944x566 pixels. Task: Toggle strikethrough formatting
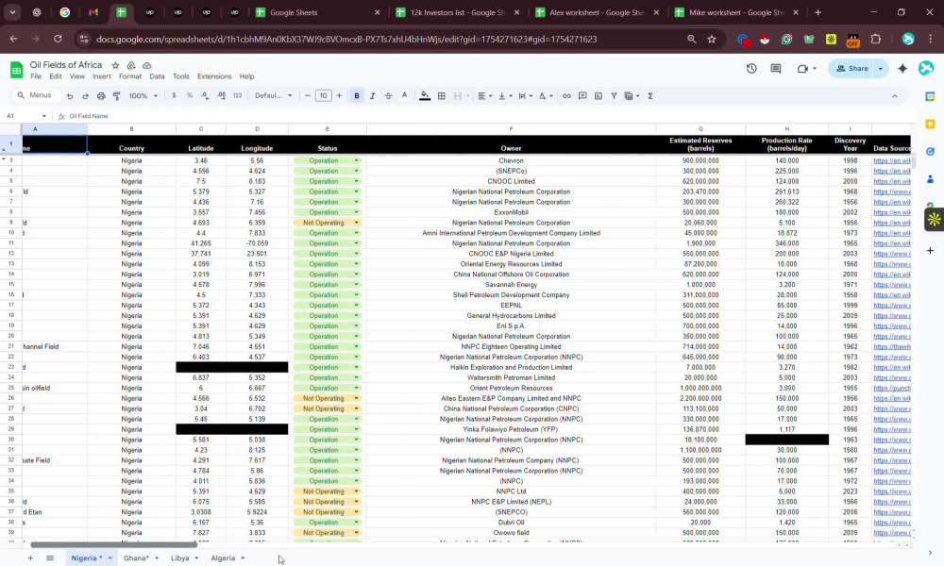388,95
